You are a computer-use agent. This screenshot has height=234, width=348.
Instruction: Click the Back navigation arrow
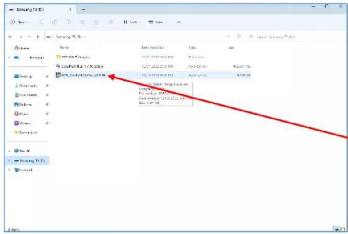10,37
